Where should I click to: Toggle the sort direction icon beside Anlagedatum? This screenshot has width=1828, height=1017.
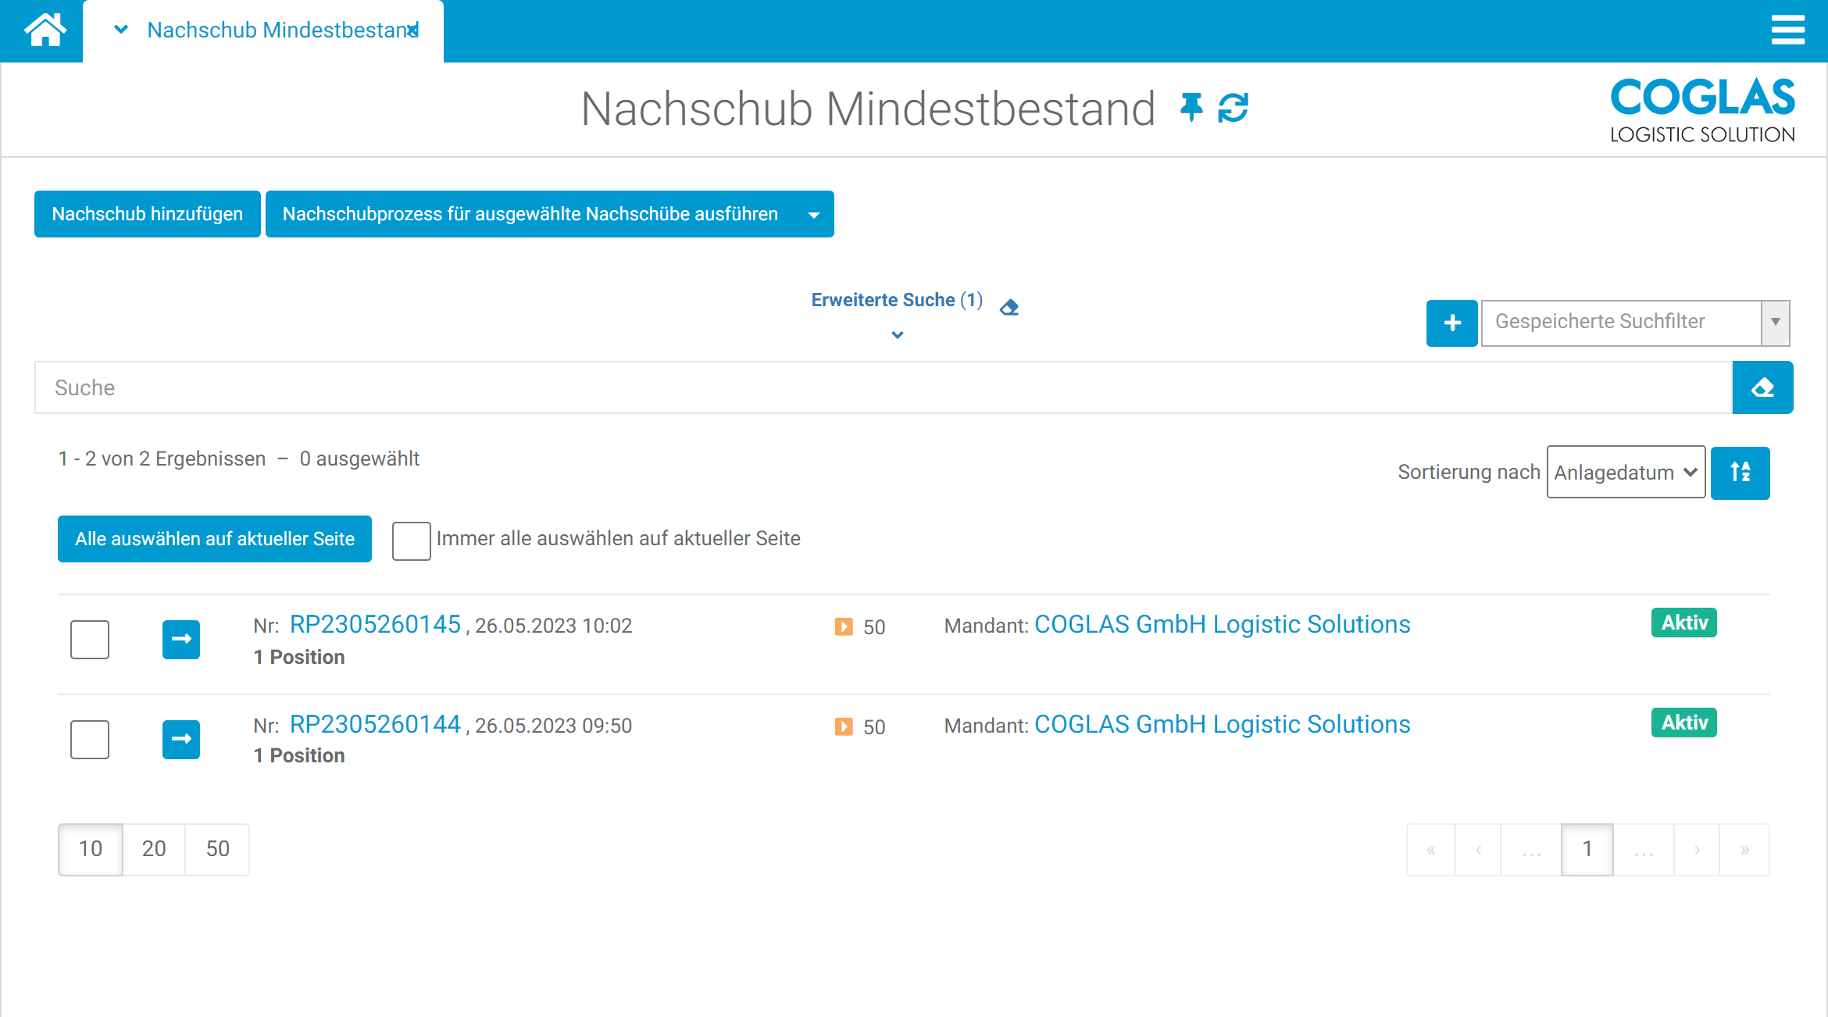pyautogui.click(x=1741, y=472)
